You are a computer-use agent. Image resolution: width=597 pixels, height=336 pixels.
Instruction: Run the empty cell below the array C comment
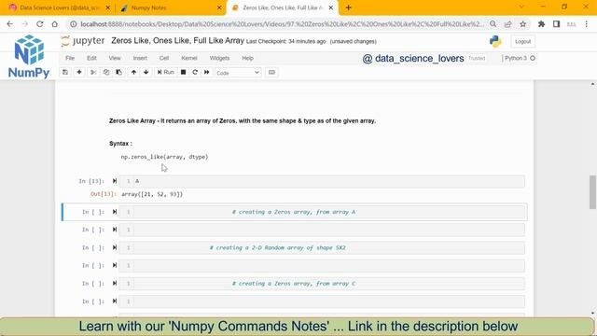click(115, 301)
